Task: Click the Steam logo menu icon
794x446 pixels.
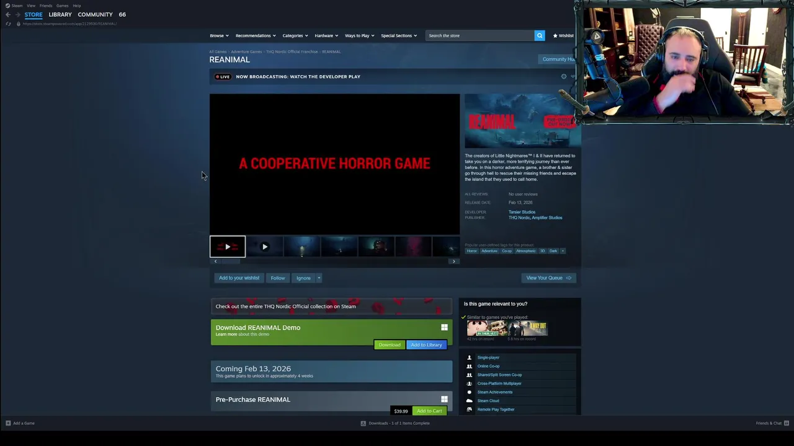Action: (x=8, y=6)
